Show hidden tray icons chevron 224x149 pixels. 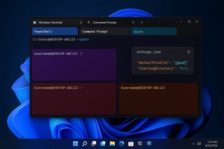pyautogui.click(x=193, y=144)
